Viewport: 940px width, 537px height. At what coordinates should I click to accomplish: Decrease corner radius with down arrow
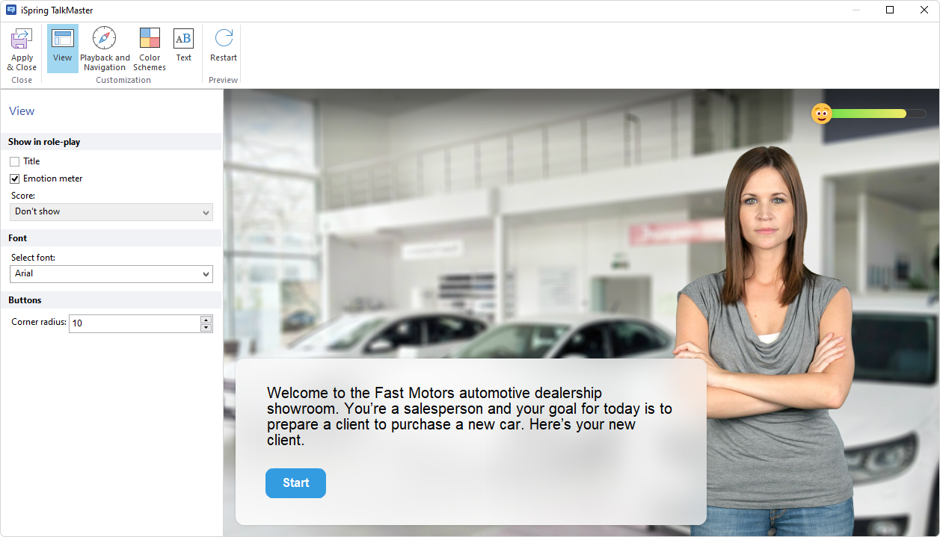click(x=206, y=328)
